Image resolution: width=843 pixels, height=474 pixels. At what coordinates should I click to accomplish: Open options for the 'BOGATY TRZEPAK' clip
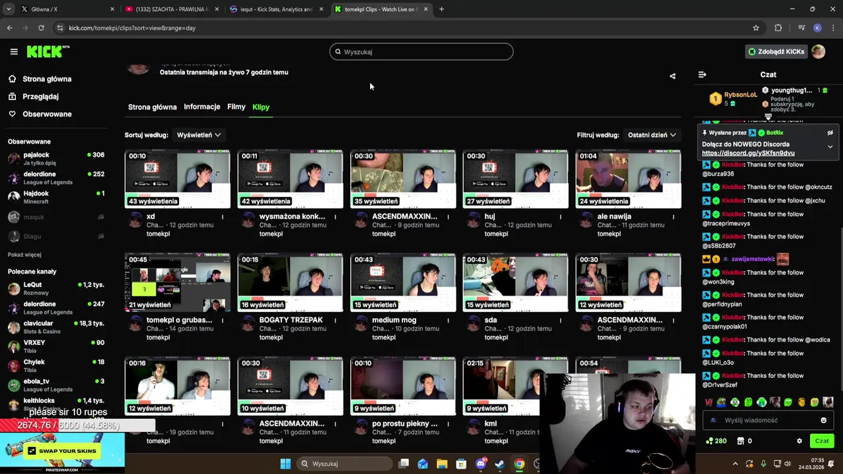coord(335,320)
